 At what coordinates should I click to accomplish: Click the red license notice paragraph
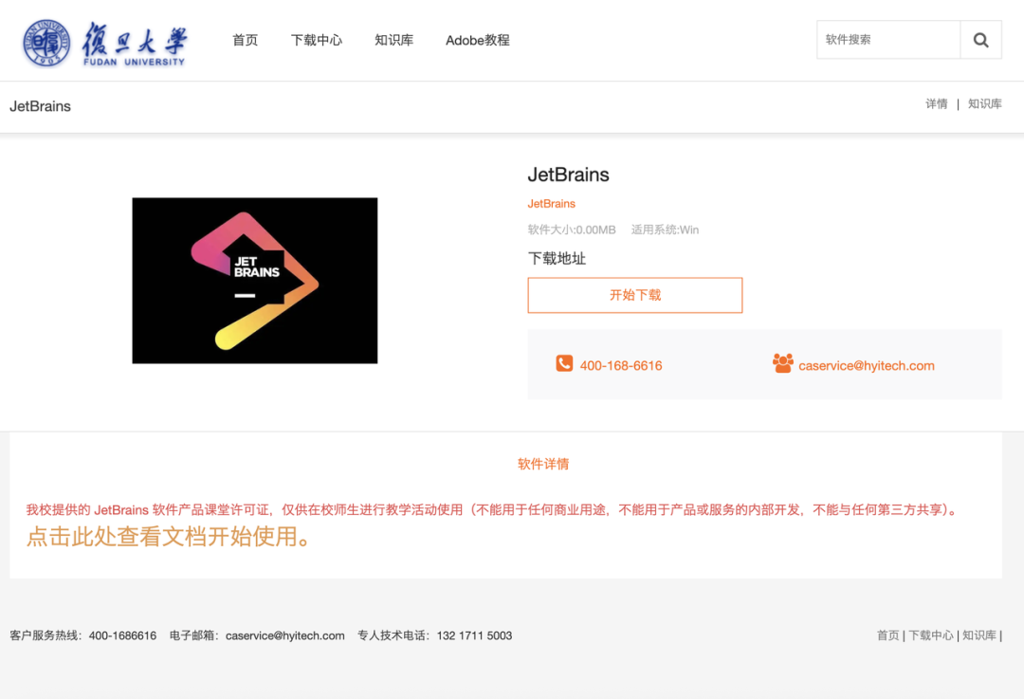point(493,509)
